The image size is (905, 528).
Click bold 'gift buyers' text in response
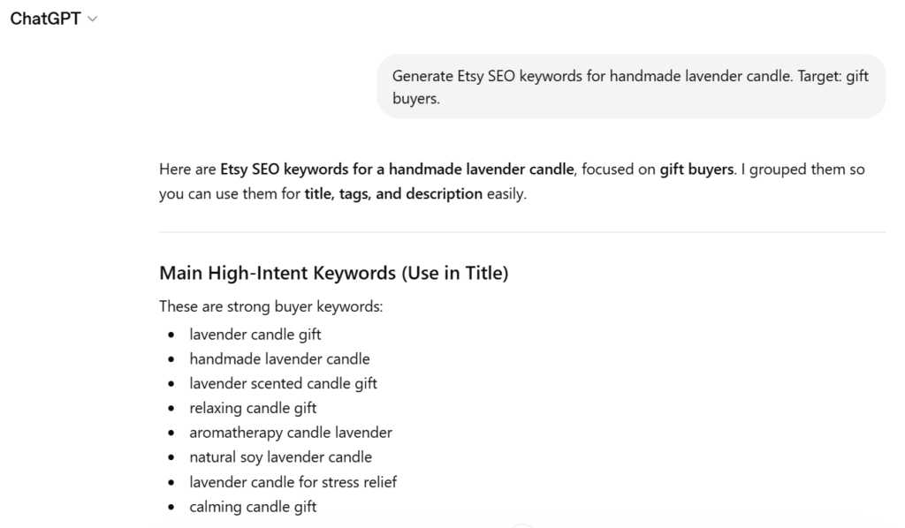696,170
